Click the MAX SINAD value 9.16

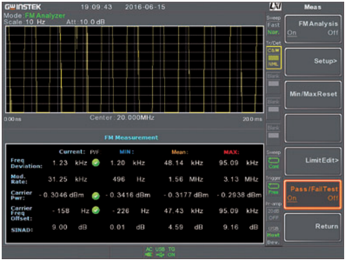click(231, 227)
